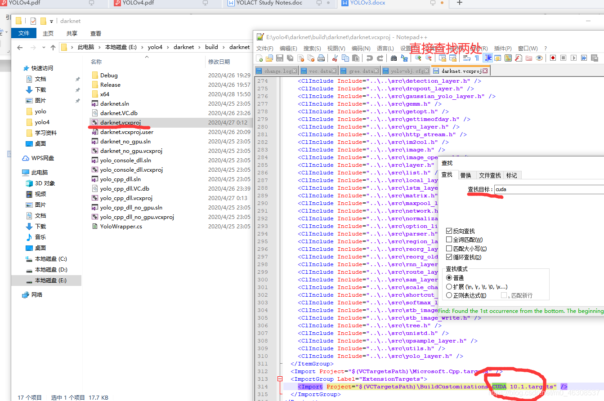Click the Up one level arrow in Explorer
Image resolution: width=604 pixels, height=401 pixels.
pos(53,47)
